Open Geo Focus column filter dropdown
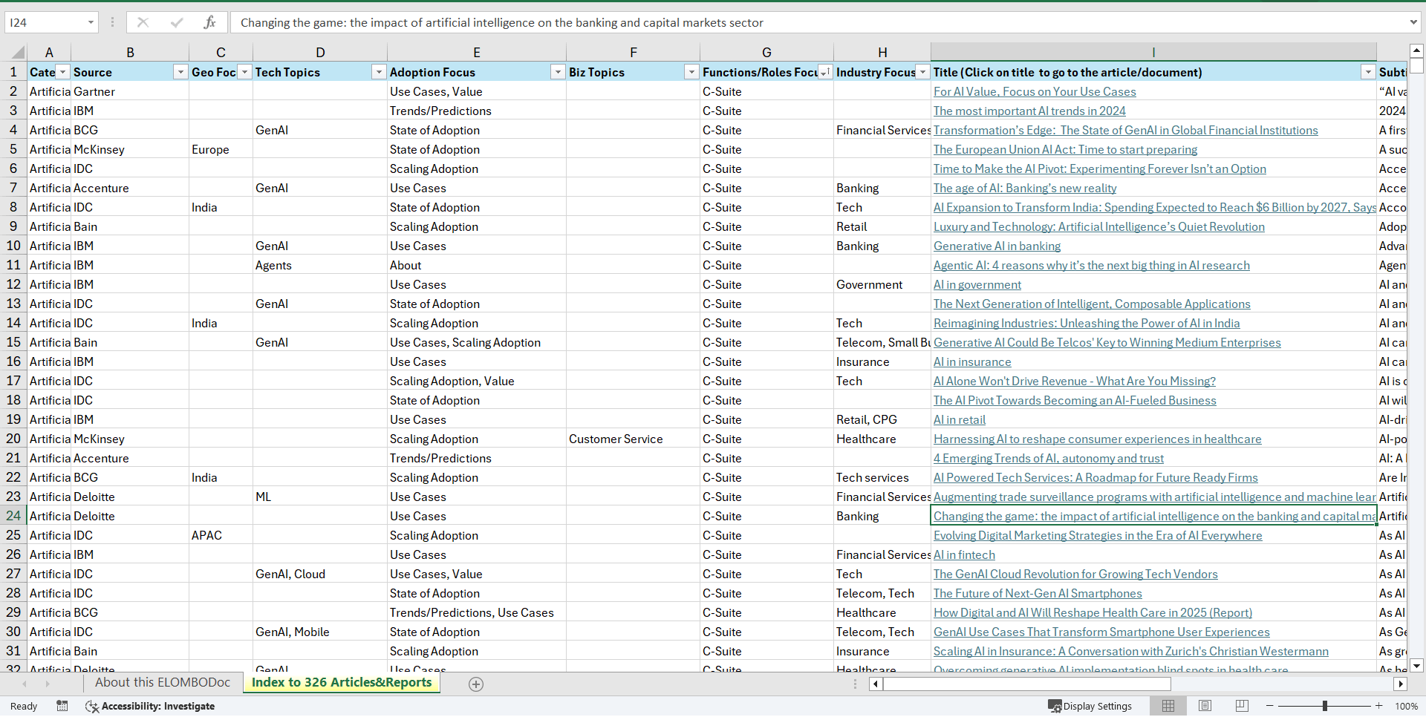 click(244, 72)
